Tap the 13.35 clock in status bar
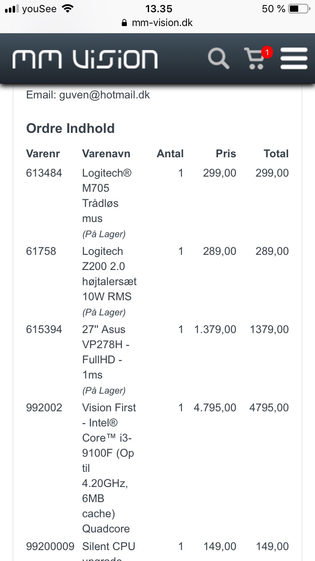Screen dimensions: 315x561 tap(159, 8)
